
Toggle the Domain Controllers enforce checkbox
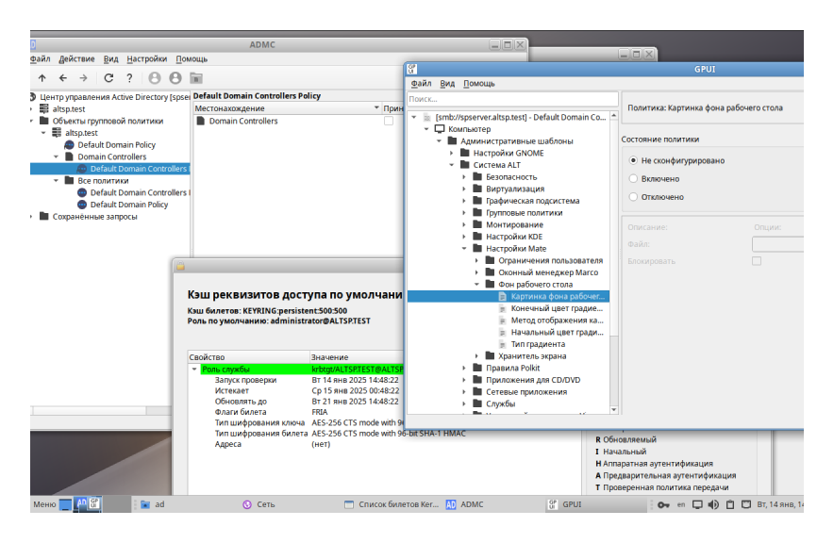(x=389, y=122)
